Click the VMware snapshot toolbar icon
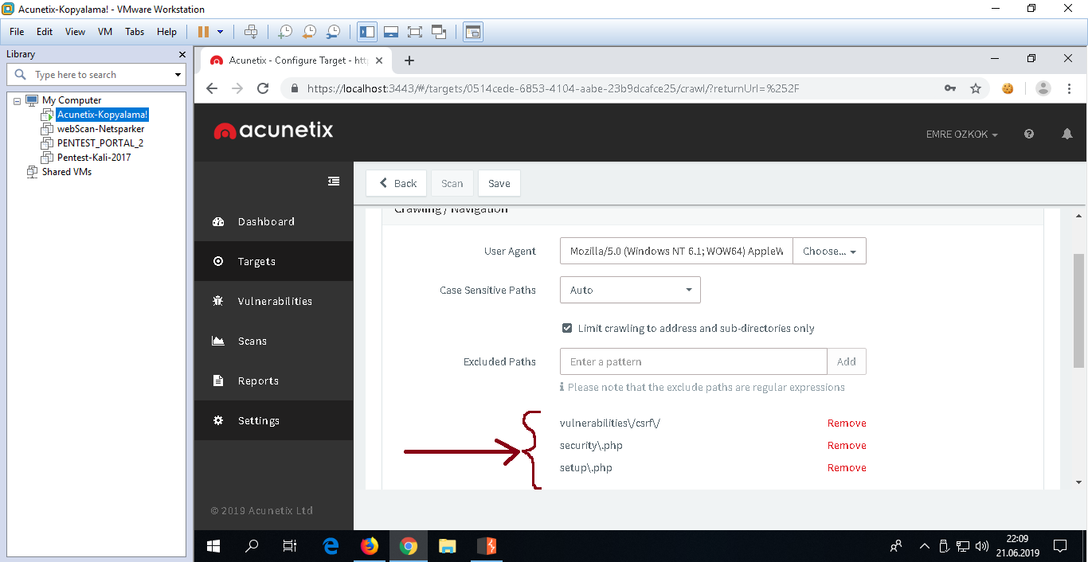The height and width of the screenshot is (562, 1088). tap(284, 32)
